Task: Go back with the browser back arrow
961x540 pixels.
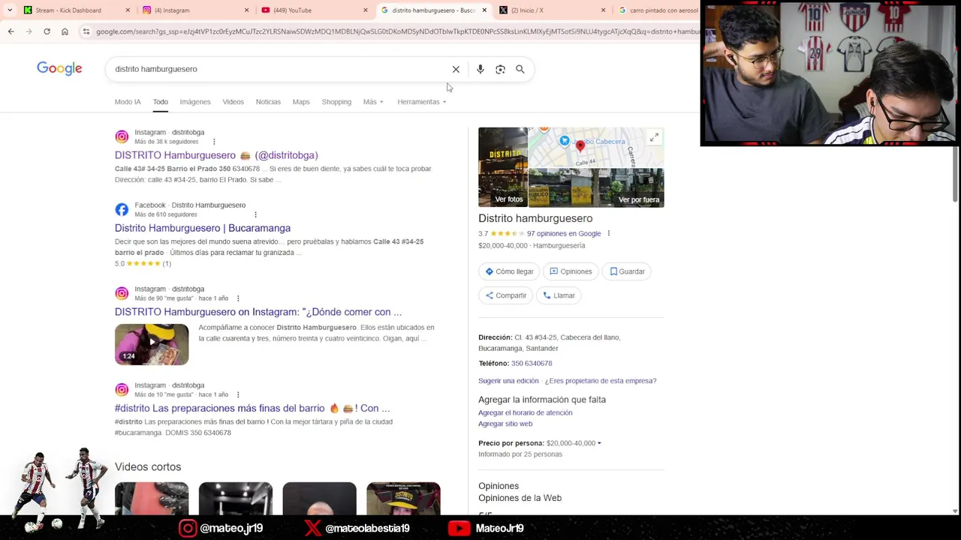Action: pos(11,31)
